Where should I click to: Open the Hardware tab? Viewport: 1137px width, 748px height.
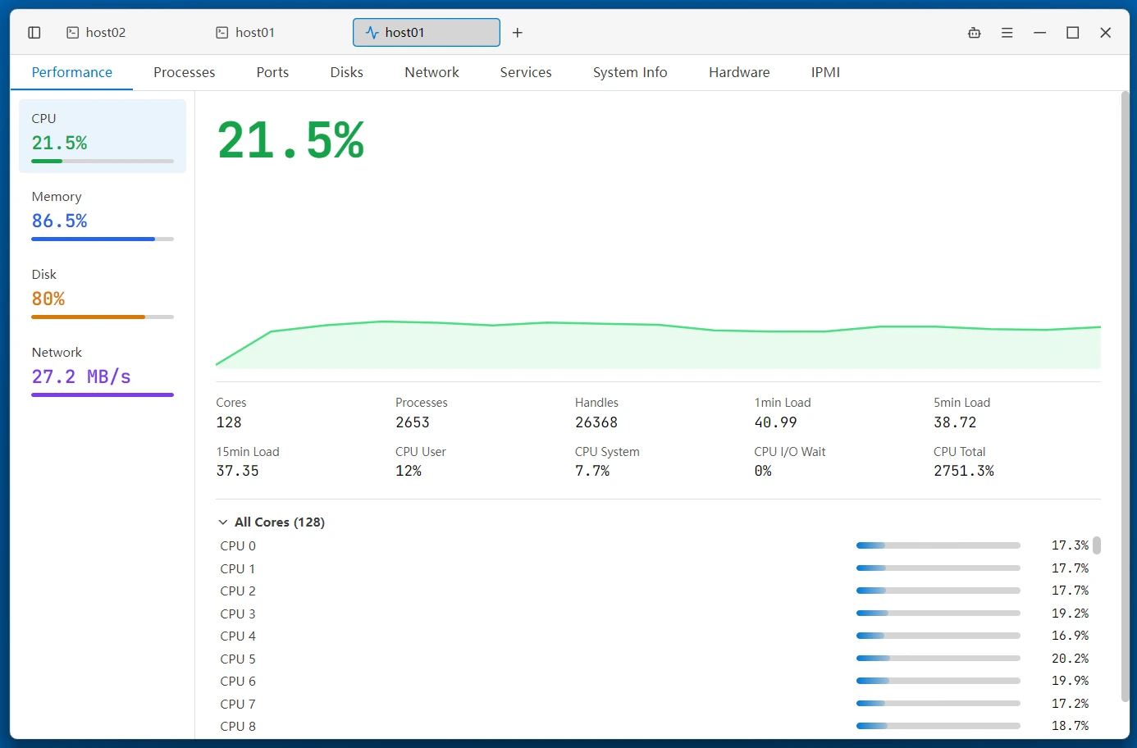click(739, 72)
